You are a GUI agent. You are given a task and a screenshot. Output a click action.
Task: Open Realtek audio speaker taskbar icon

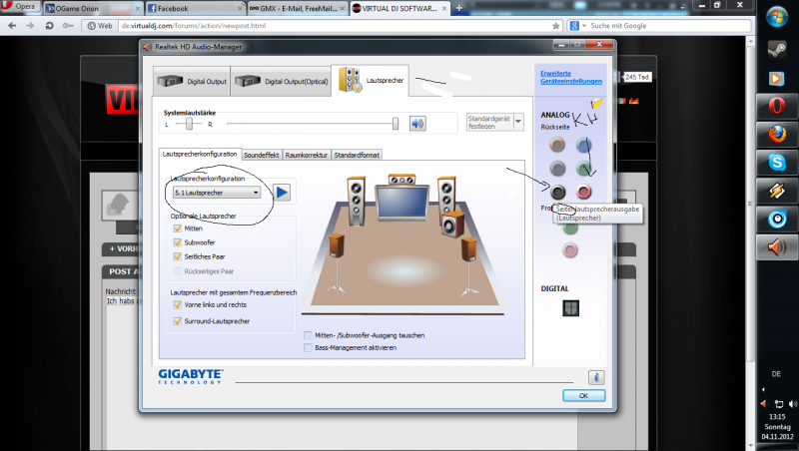777,247
